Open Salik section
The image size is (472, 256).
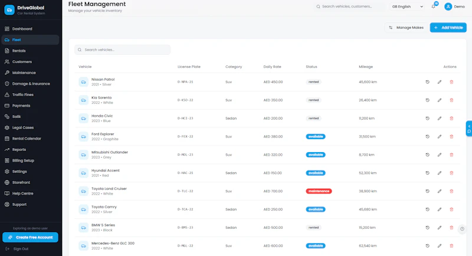coord(30,117)
